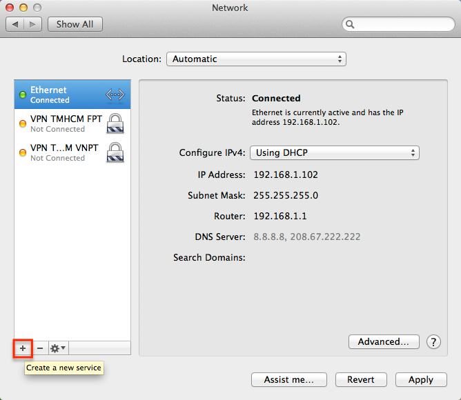Go forward with the right arrow button

(x=33, y=24)
